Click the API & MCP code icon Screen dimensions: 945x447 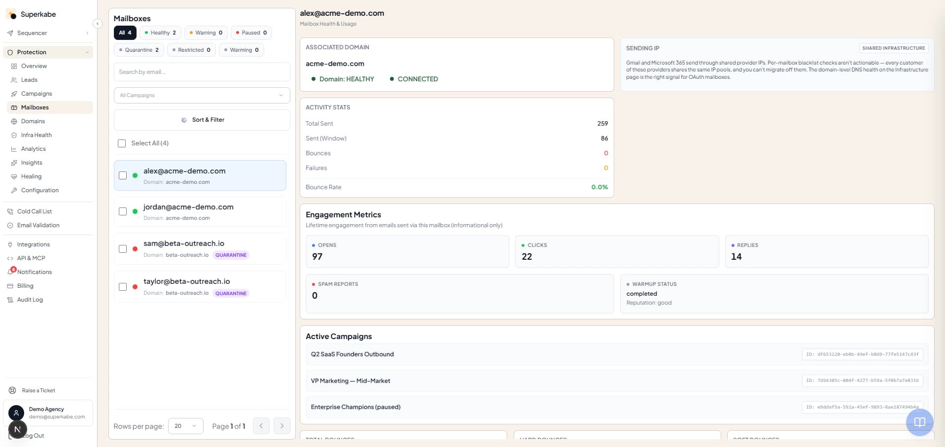tap(10, 258)
